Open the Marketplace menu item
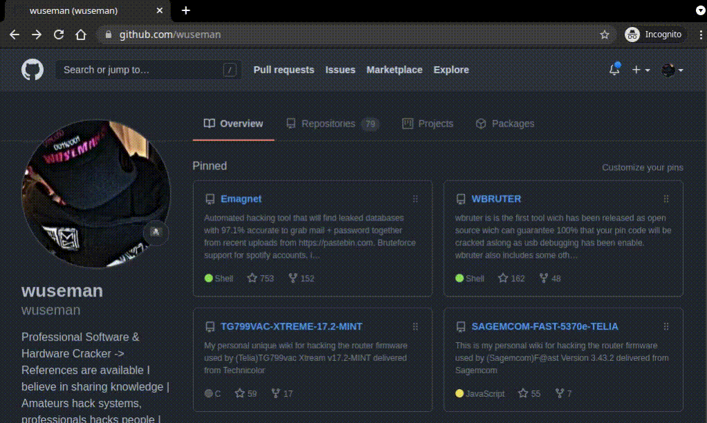 (x=394, y=70)
